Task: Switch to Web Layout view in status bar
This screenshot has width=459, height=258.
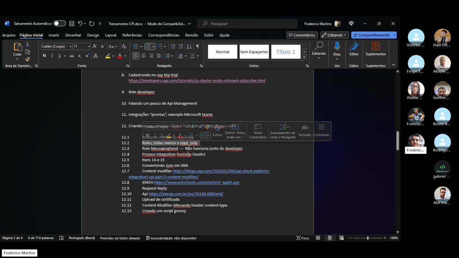Action: [341, 238]
